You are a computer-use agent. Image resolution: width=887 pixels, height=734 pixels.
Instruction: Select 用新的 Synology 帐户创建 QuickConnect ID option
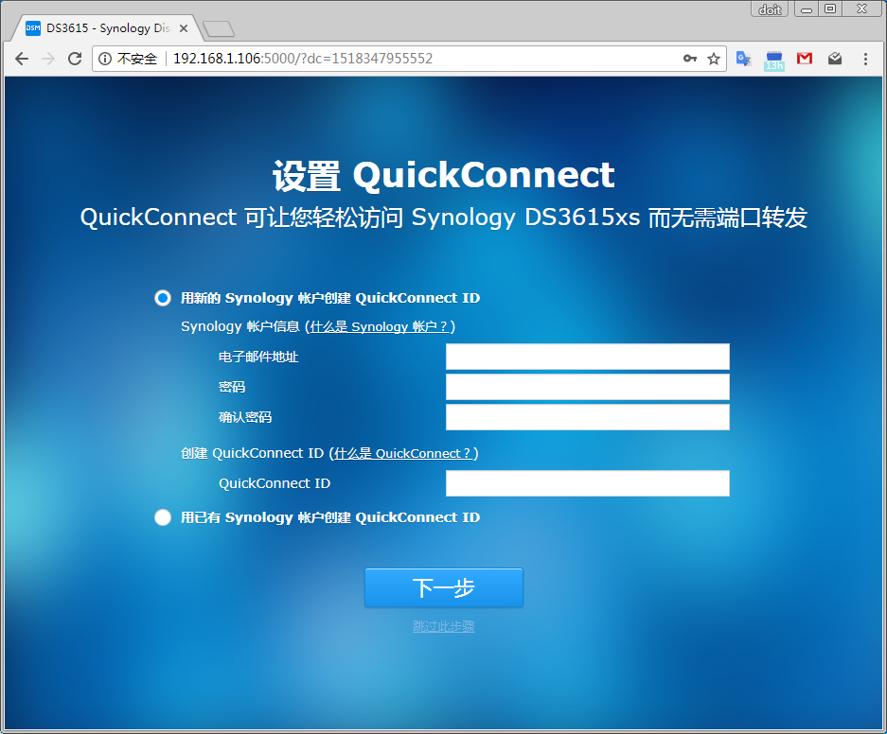coord(163,298)
